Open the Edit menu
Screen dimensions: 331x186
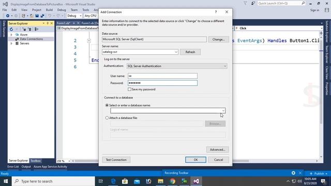14,10
